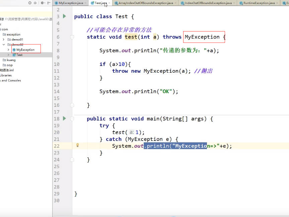Click the demo01 folder icon
Image resolution: width=289 pixels, height=217 pixels.
[x=9, y=40]
